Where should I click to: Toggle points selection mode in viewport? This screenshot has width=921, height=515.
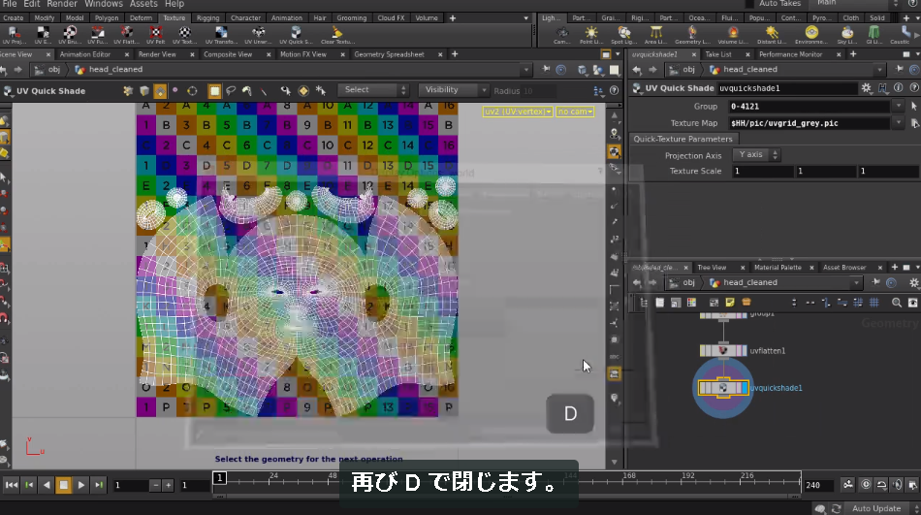click(x=175, y=90)
